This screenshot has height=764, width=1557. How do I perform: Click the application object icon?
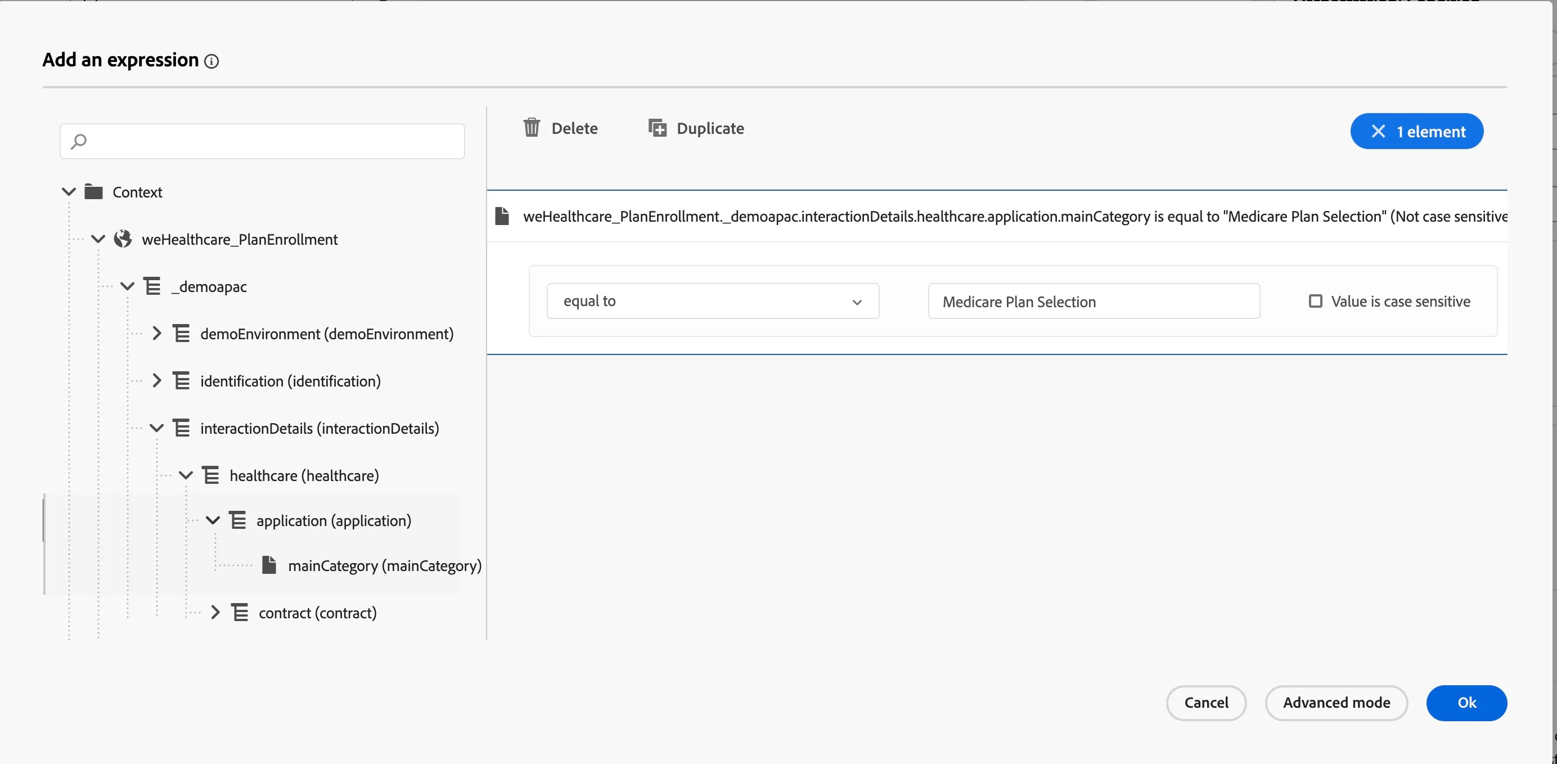pyautogui.click(x=237, y=520)
